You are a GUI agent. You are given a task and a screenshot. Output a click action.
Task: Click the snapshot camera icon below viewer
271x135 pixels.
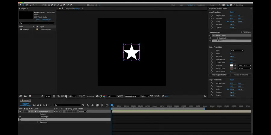click(97, 96)
